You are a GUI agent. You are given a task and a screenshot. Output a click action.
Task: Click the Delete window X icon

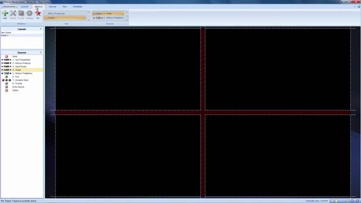[x=13, y=14]
